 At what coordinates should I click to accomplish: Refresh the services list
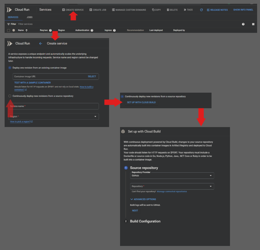pyautogui.click(x=201, y=10)
